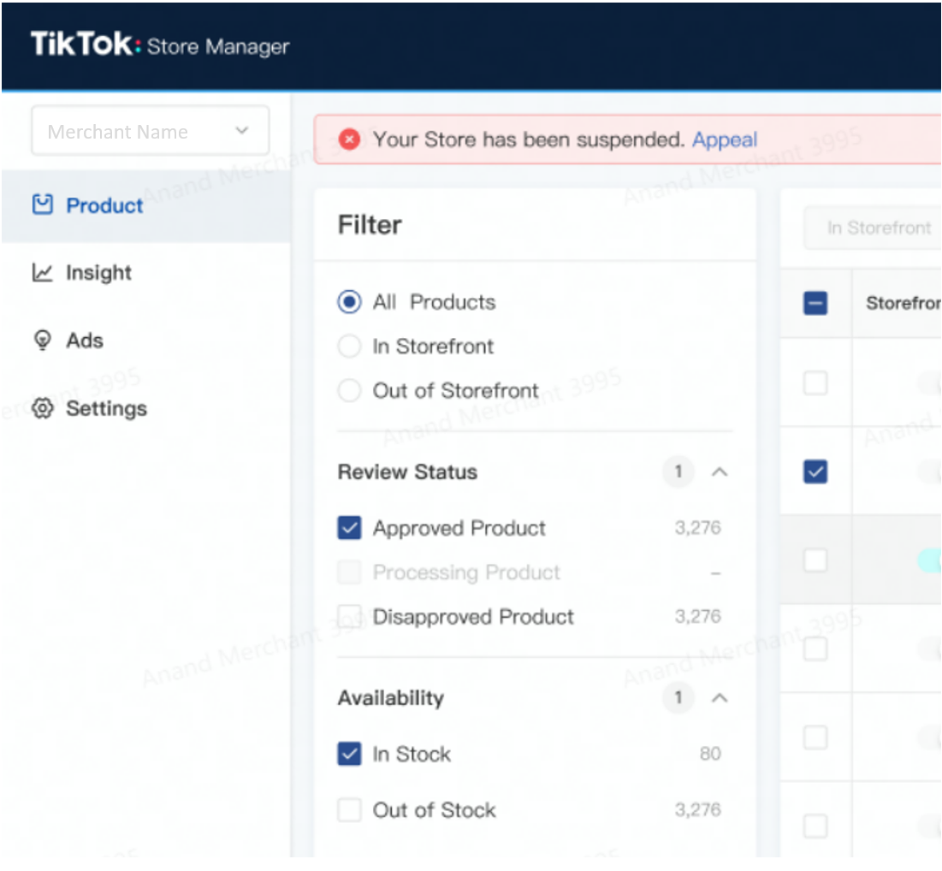942x871 pixels.
Task: Click the Insight chart icon
Action: (42, 273)
